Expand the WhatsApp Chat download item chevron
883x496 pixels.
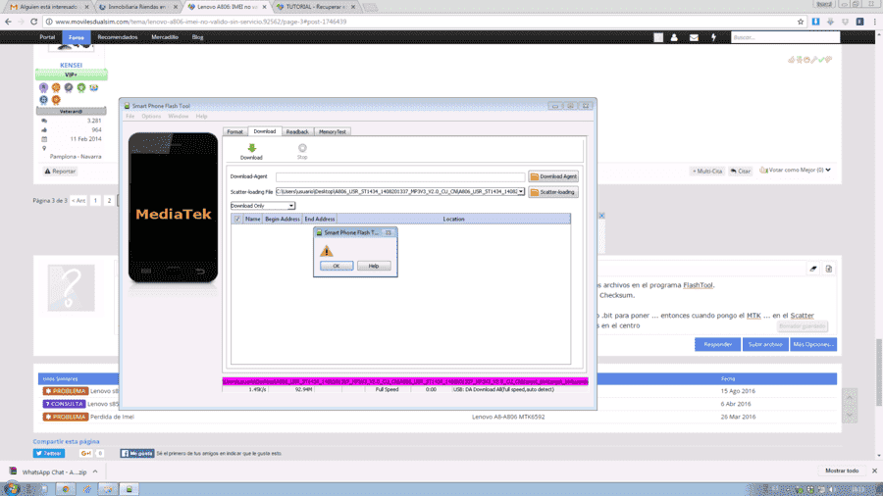pyautogui.click(x=95, y=471)
